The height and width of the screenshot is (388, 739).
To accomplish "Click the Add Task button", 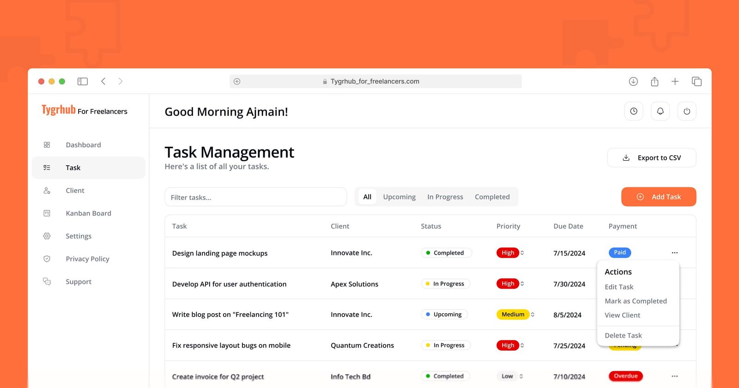I will pyautogui.click(x=659, y=197).
